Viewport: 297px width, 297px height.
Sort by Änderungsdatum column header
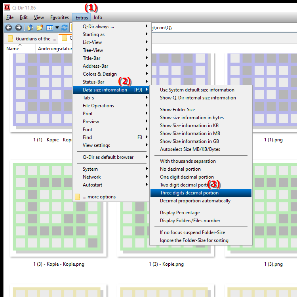coord(55,49)
